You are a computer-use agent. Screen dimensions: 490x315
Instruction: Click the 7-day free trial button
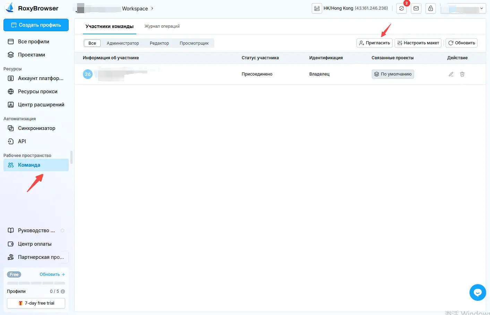36,303
